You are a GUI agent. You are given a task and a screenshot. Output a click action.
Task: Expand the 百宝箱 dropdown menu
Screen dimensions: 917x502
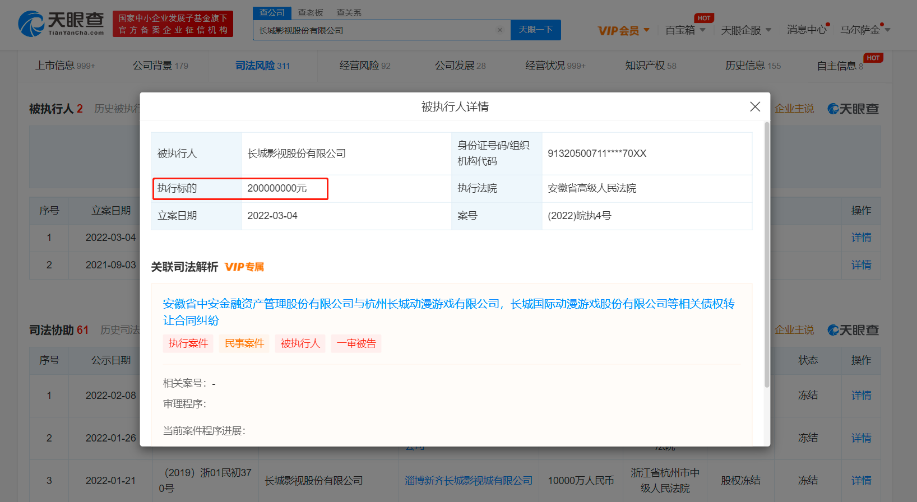click(x=685, y=30)
